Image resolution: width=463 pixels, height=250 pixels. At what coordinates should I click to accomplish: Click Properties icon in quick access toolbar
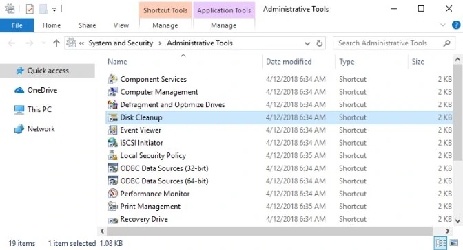(30, 9)
